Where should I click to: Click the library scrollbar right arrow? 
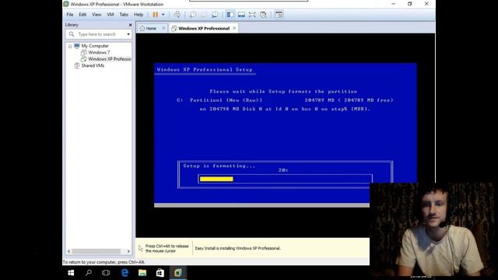coord(128,251)
